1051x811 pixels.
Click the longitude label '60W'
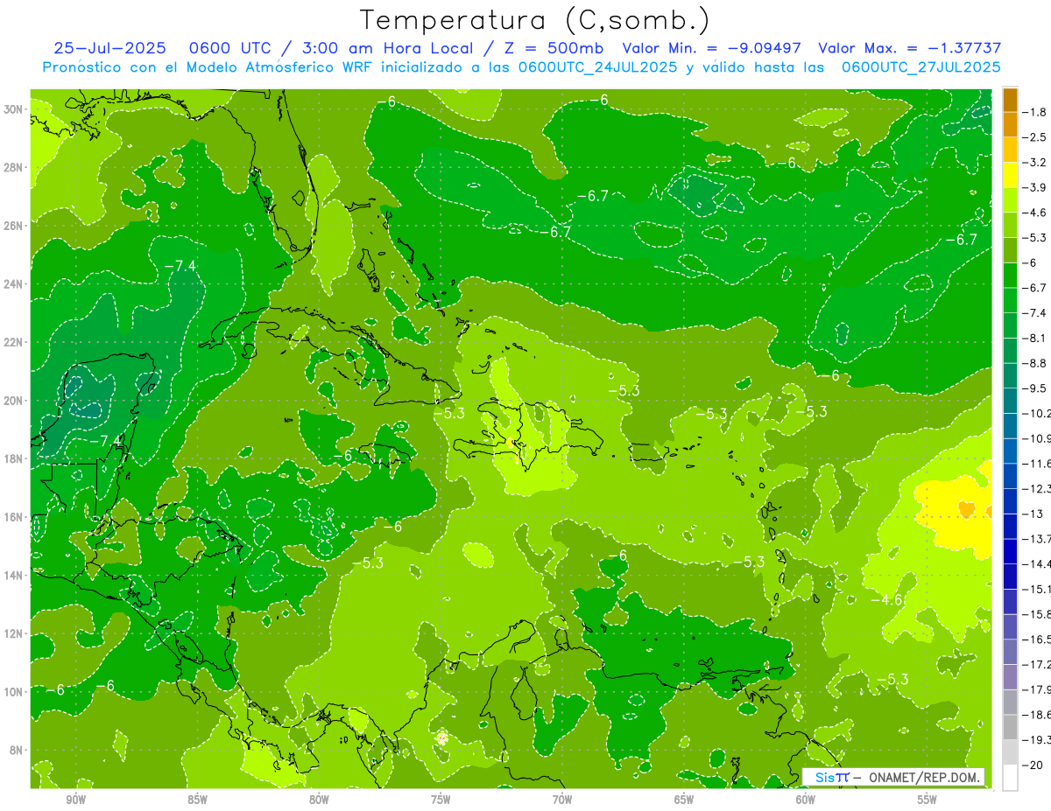click(806, 800)
